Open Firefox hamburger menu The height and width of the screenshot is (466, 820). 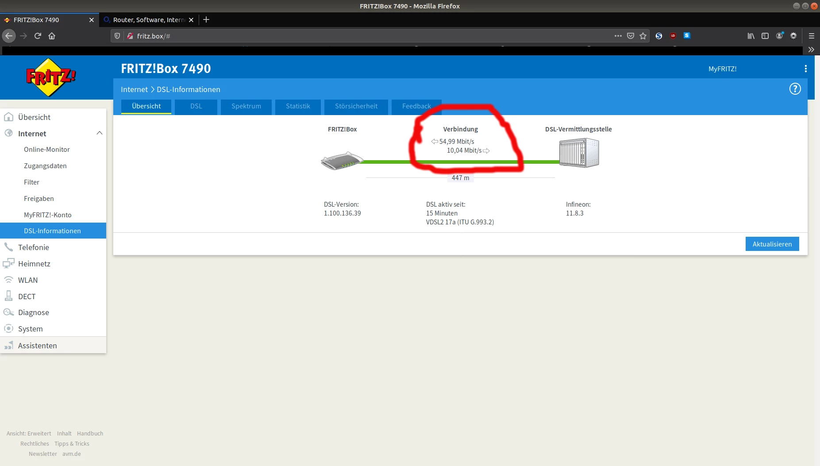[x=811, y=36]
